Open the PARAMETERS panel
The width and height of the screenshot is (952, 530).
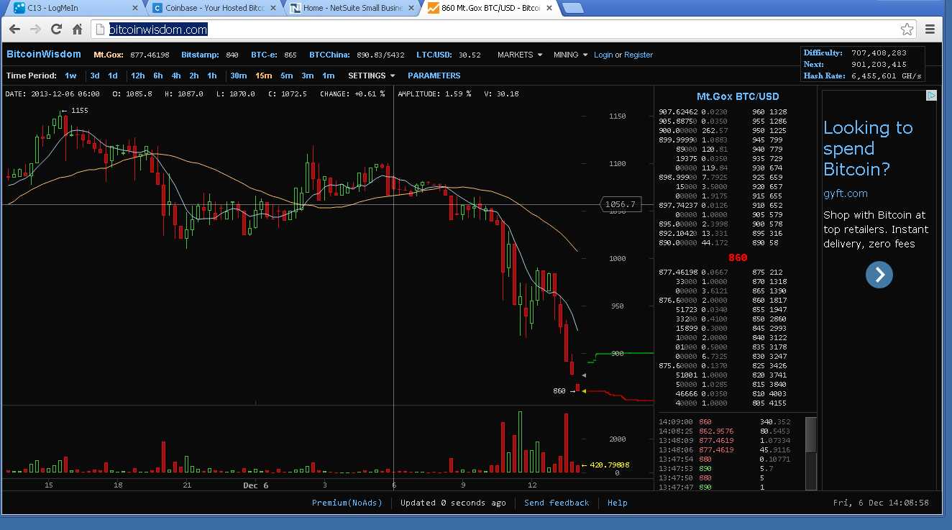[434, 76]
